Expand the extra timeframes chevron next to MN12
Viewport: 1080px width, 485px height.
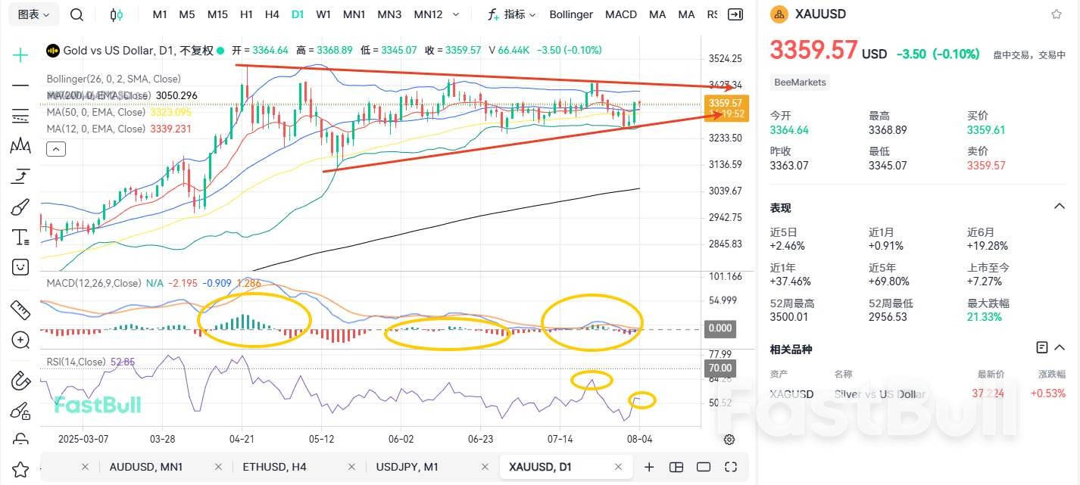click(x=456, y=14)
